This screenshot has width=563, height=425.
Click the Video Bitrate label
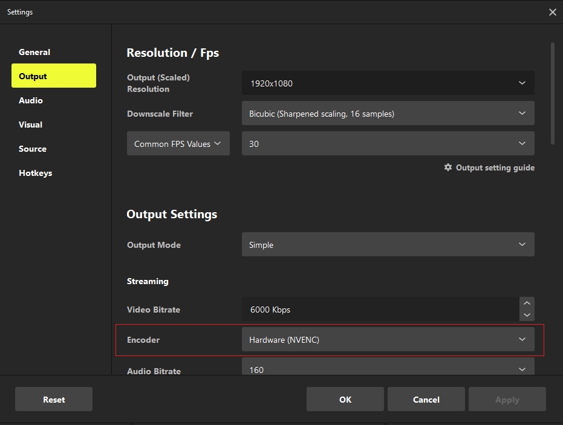(154, 310)
